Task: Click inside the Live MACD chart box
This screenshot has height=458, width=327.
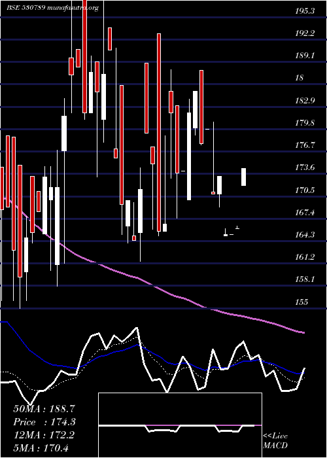Action: (180, 425)
